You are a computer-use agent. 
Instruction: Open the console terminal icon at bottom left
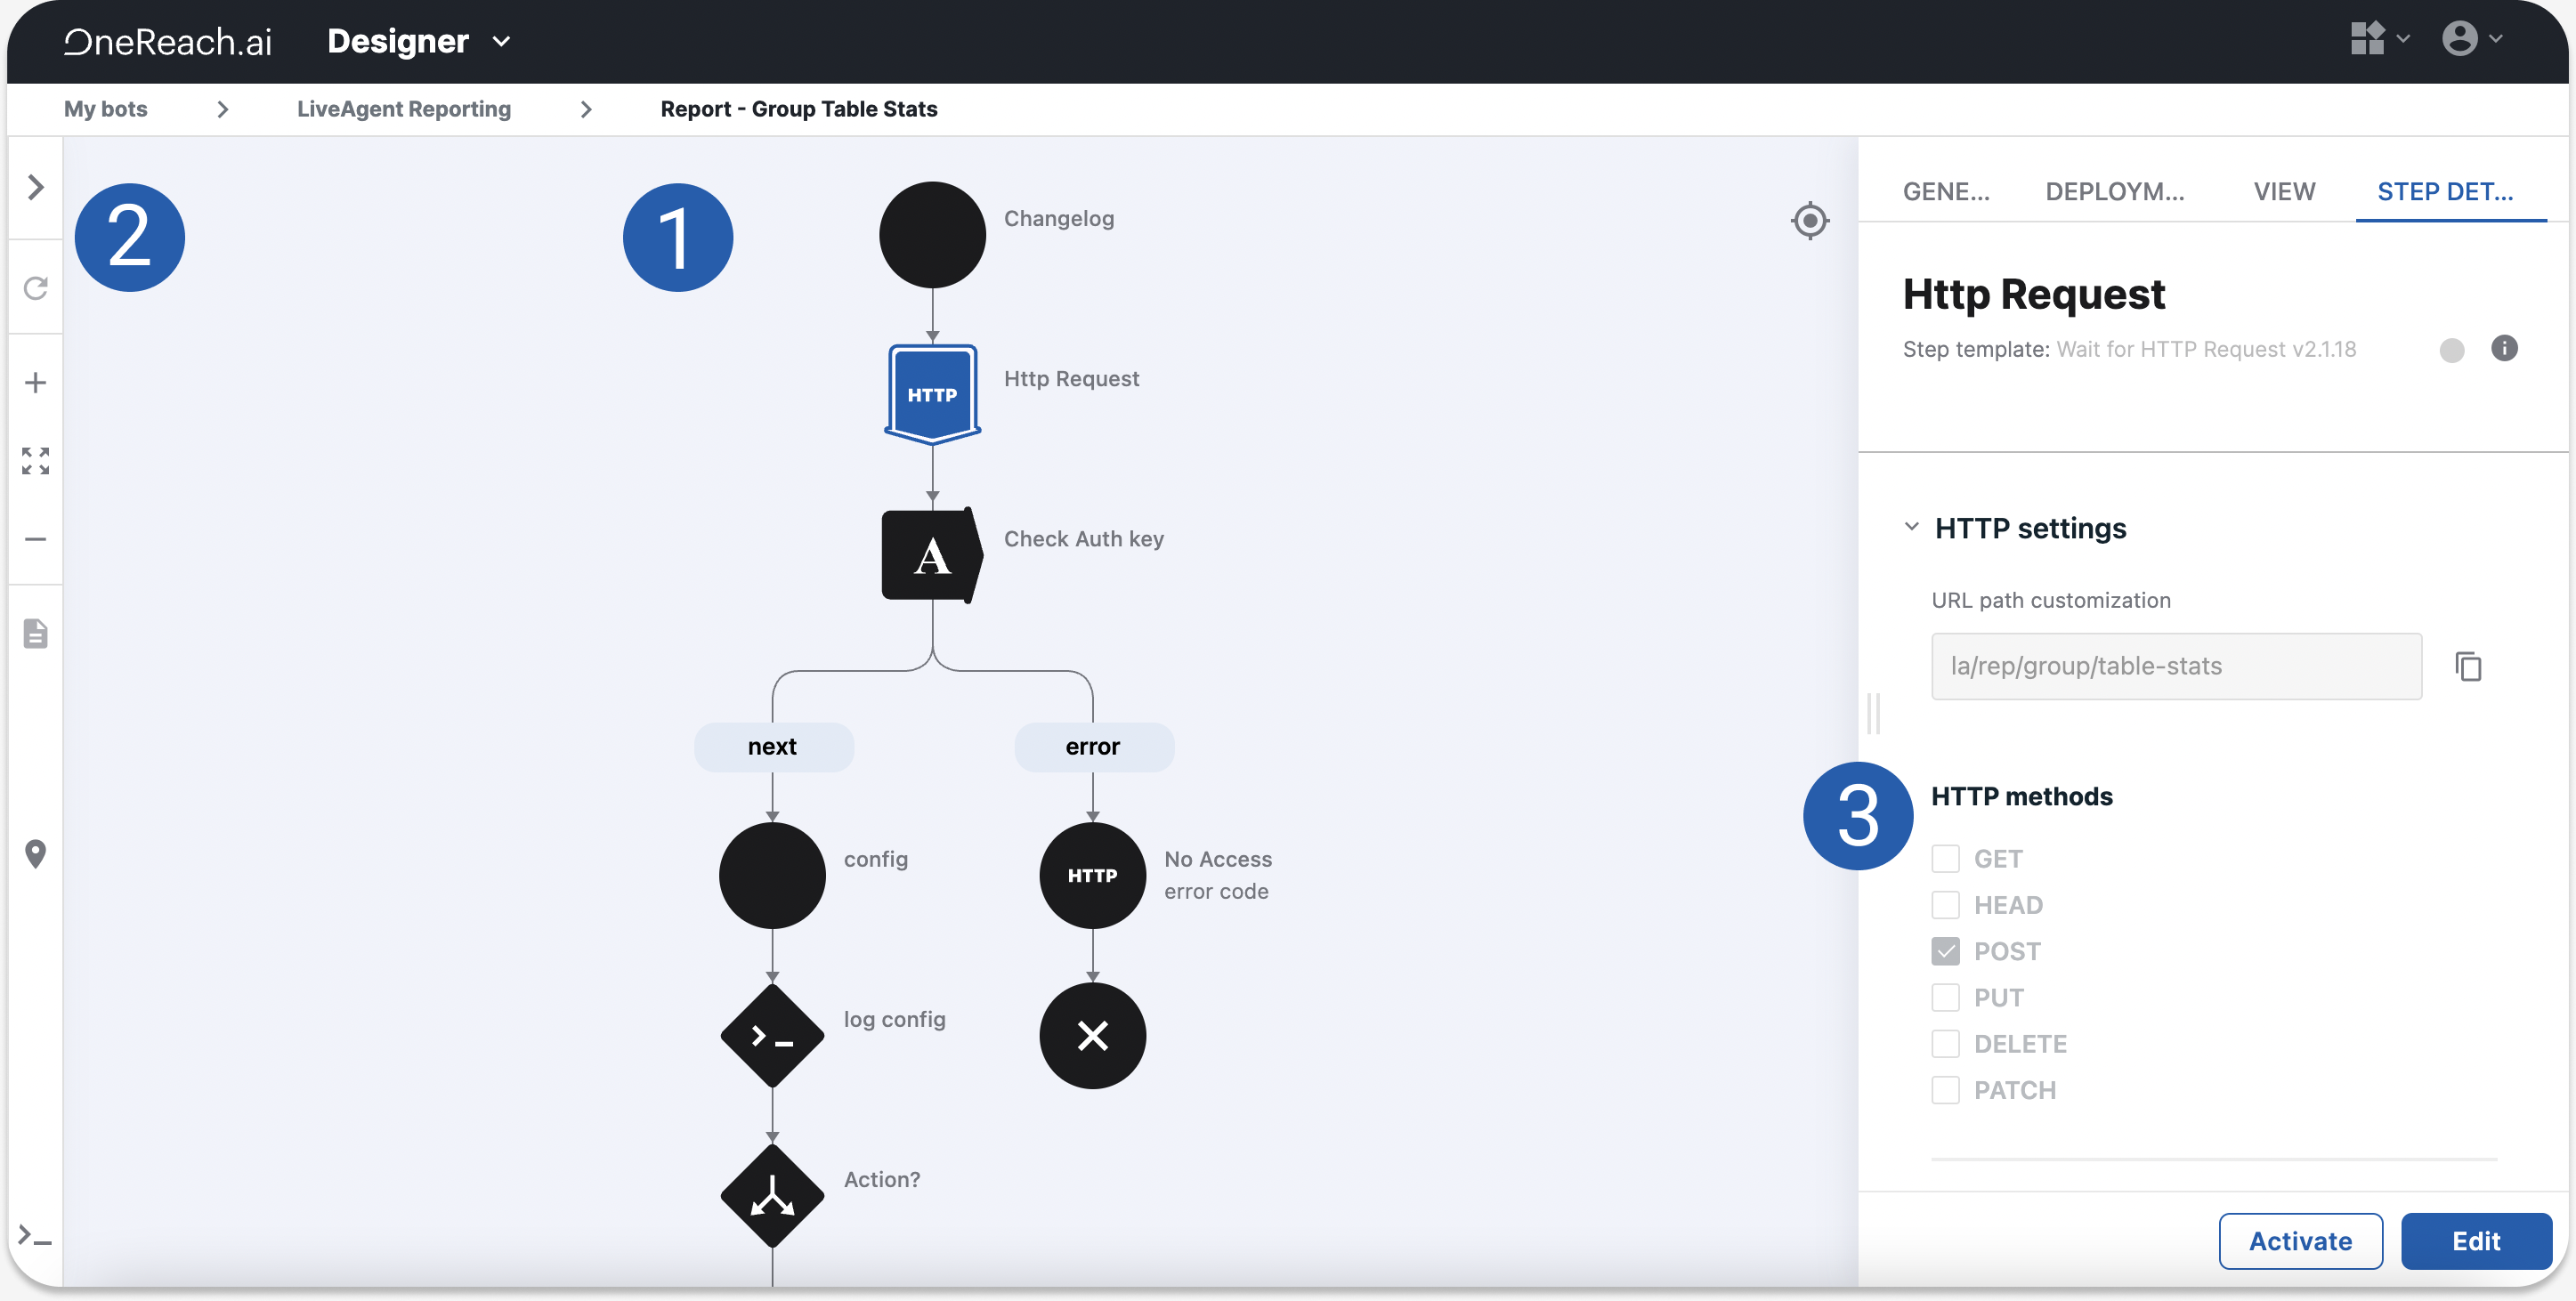click(36, 1237)
